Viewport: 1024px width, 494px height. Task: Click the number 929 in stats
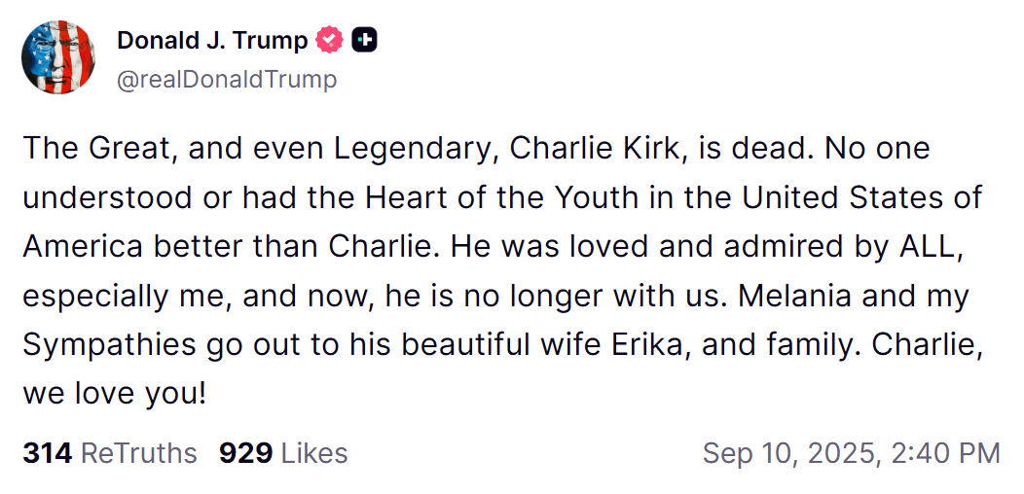click(x=245, y=453)
